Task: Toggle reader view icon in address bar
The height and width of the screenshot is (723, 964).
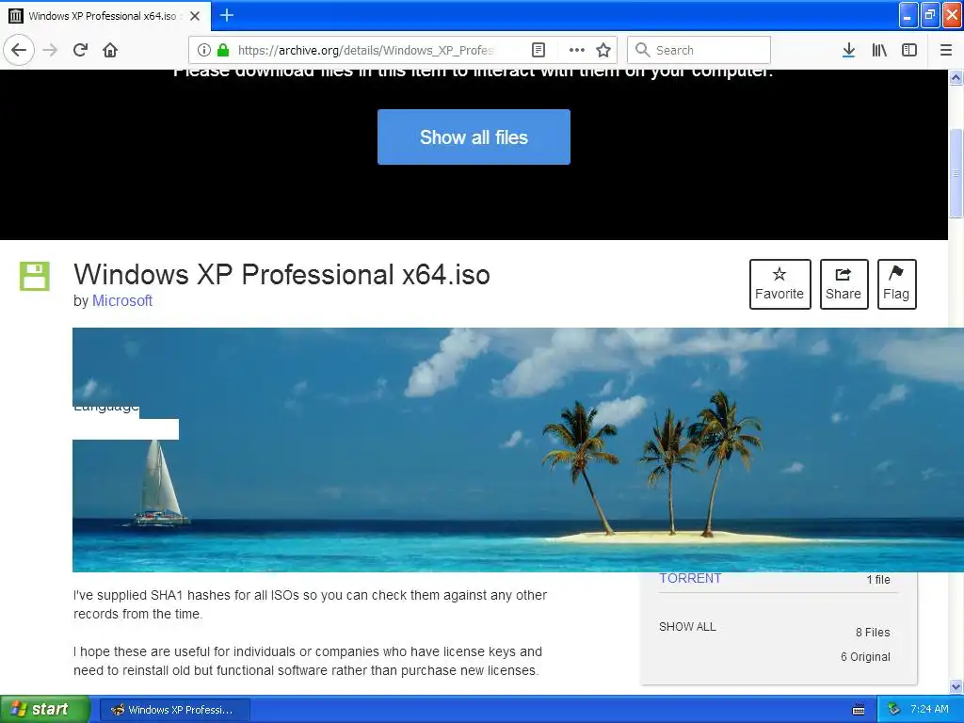Action: pyautogui.click(x=538, y=50)
